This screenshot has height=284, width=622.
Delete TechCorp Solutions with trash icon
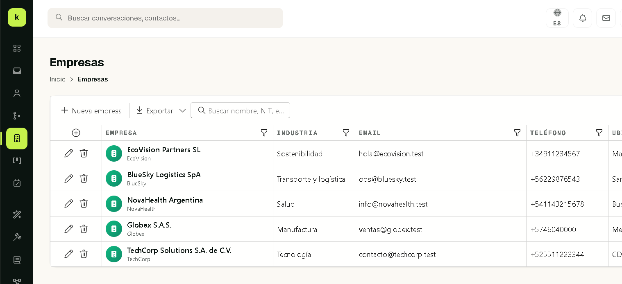[84, 254]
